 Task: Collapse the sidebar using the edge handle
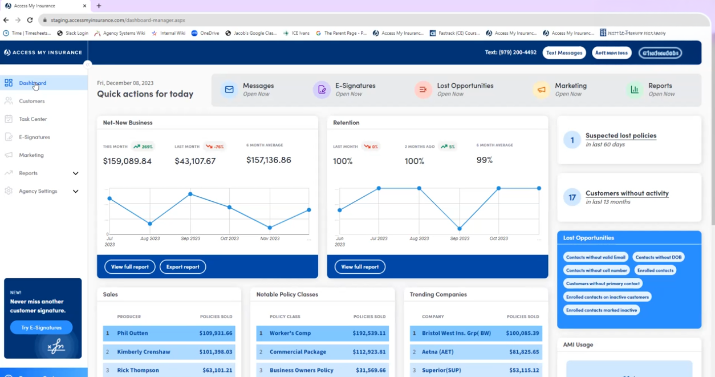pos(87,64)
